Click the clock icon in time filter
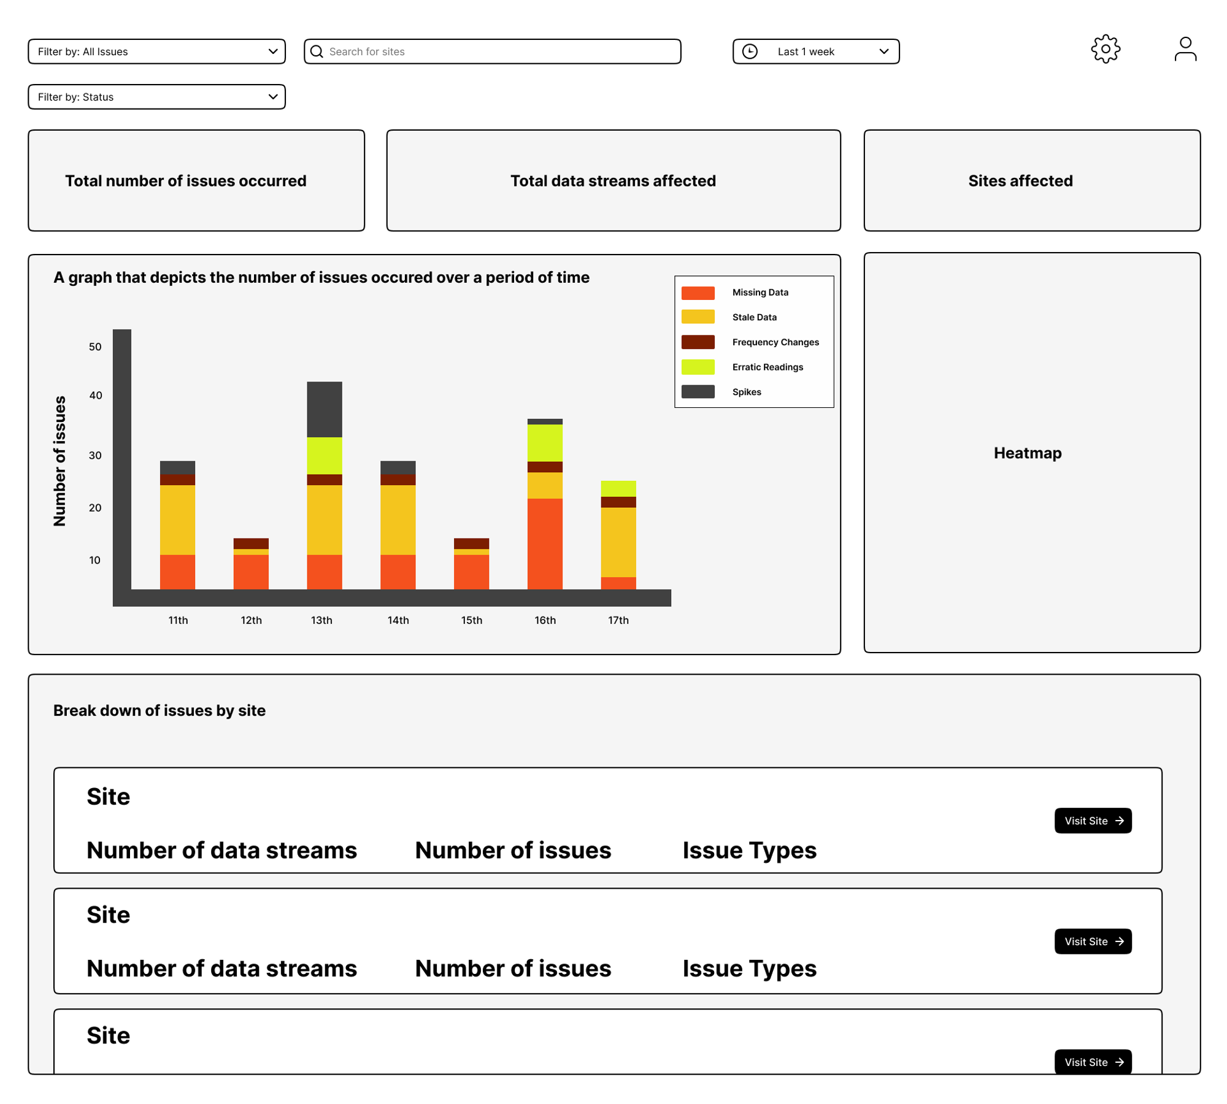Image resolution: width=1227 pixels, height=1104 pixels. pyautogui.click(x=750, y=52)
